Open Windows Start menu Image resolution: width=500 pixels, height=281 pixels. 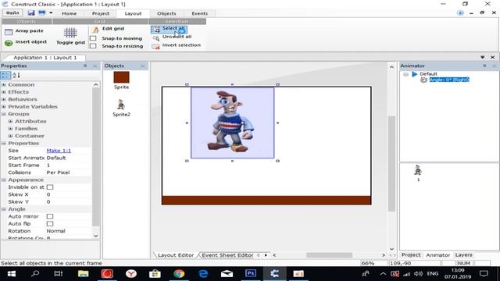[x=12, y=274]
